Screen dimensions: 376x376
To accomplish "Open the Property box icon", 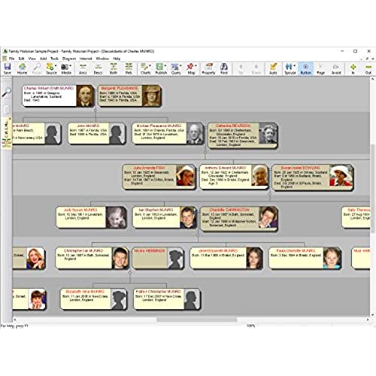I will point(208,68).
